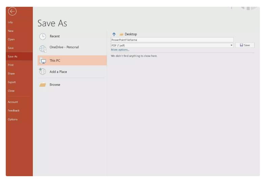Click the Recent clock icon
This screenshot has width=265, height=186.
(x=43, y=37)
